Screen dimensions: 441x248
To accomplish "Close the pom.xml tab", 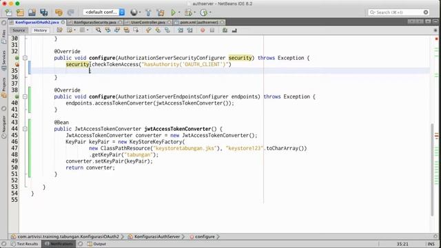I will [x=222, y=22].
